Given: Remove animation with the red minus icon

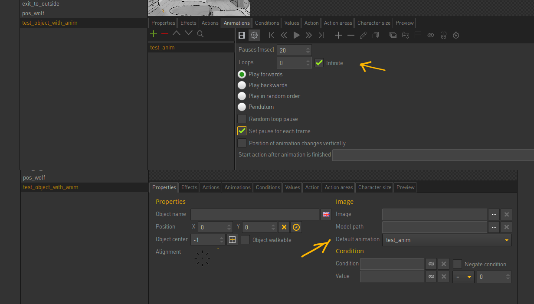Looking at the screenshot, I should coord(165,34).
